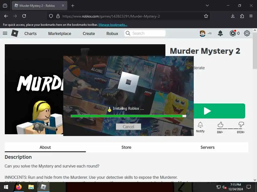
Task: Open a new browser tab
Action: click(73, 6)
